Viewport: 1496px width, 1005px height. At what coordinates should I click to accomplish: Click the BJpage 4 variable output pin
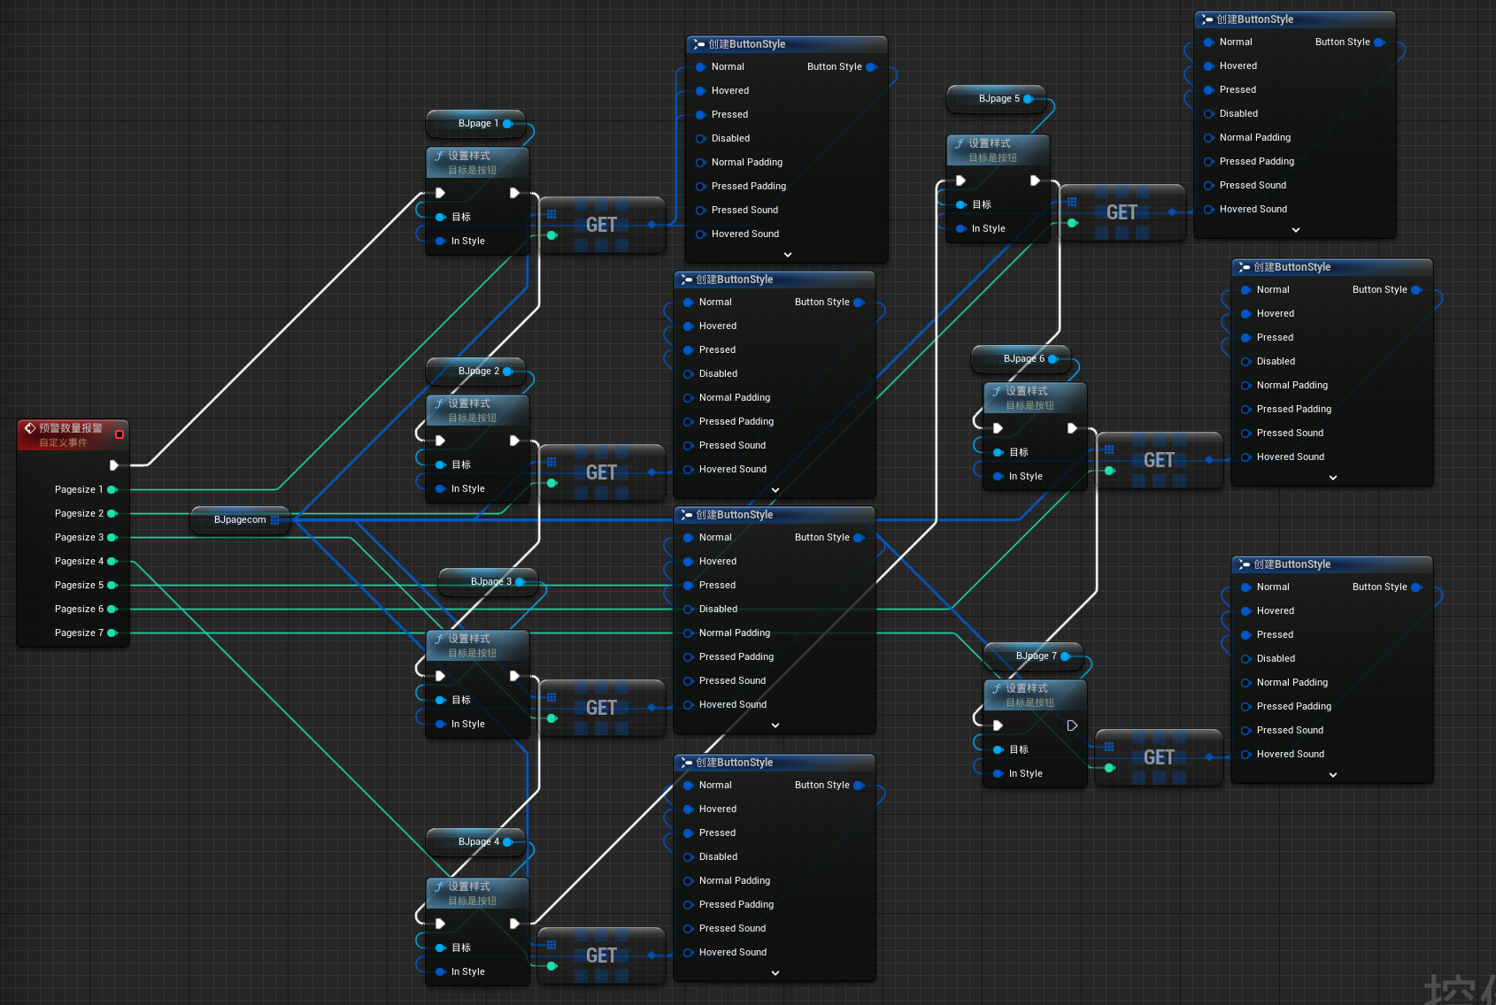[508, 842]
